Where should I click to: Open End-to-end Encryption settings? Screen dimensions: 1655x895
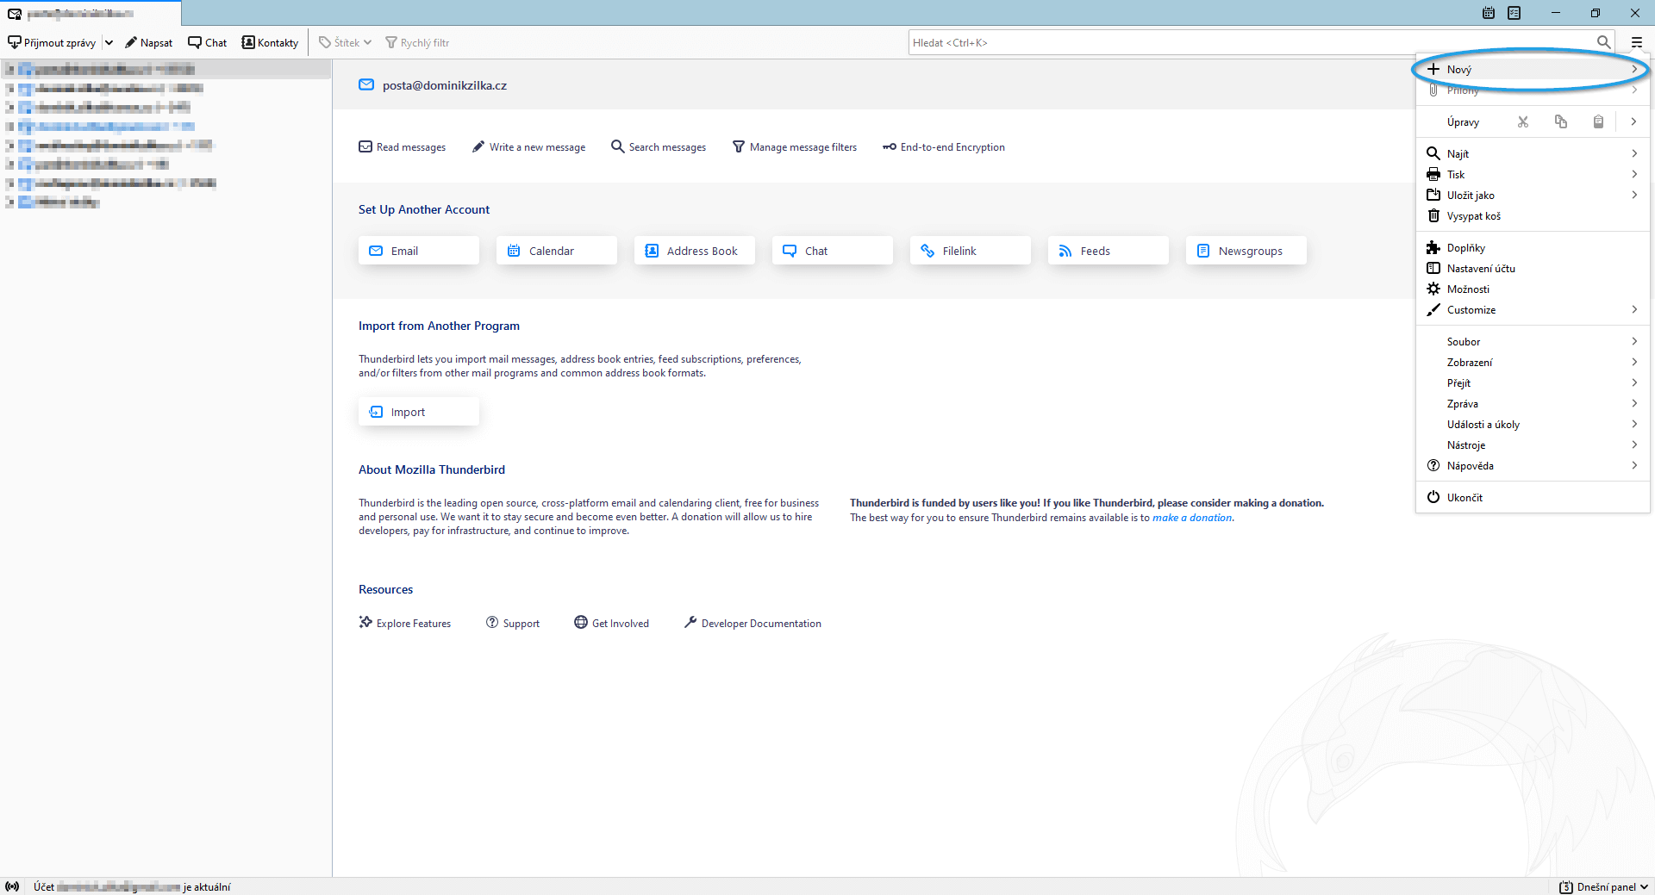(944, 147)
